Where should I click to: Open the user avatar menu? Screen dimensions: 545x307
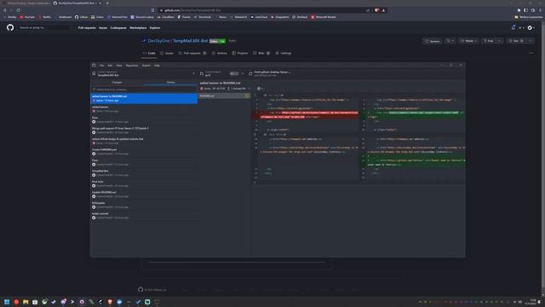[531, 28]
